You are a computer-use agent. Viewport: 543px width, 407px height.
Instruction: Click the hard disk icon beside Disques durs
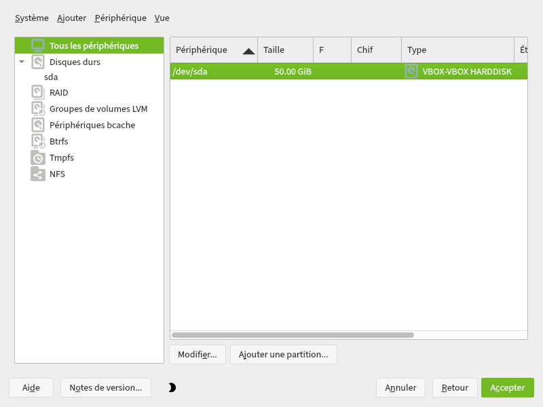[x=38, y=62]
